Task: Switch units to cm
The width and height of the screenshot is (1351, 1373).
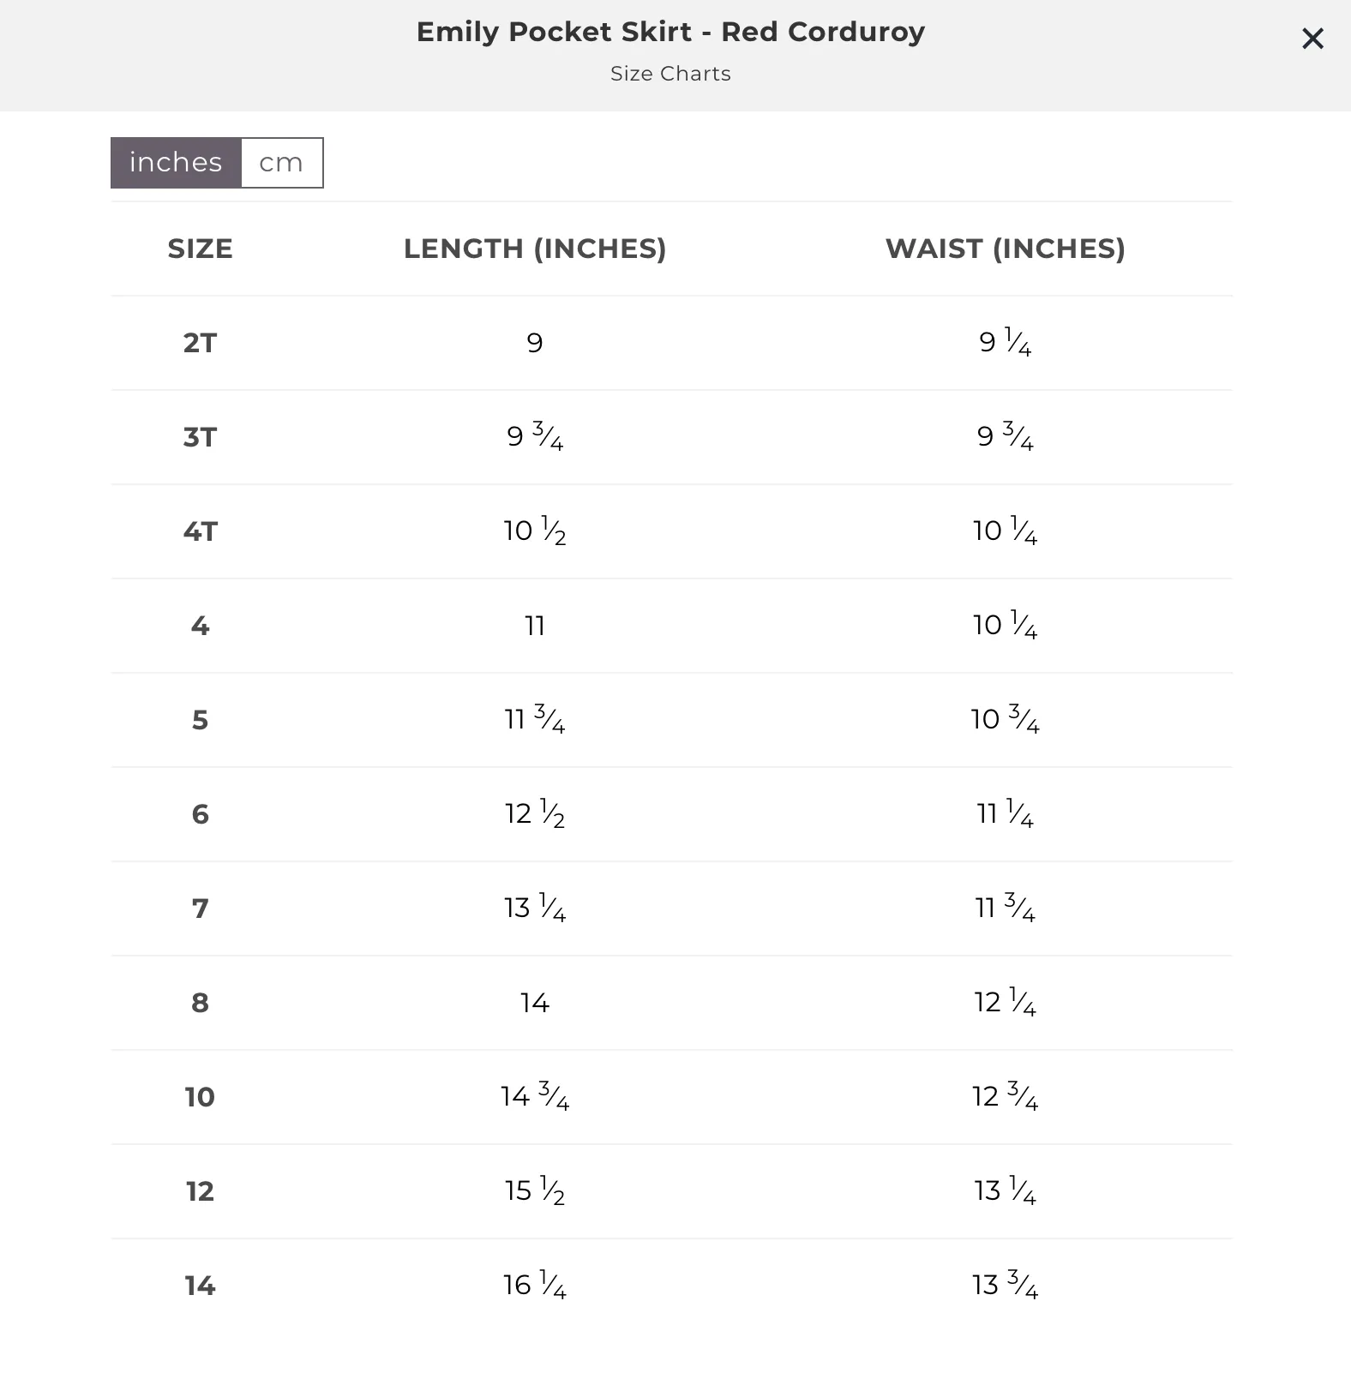Action: (281, 163)
